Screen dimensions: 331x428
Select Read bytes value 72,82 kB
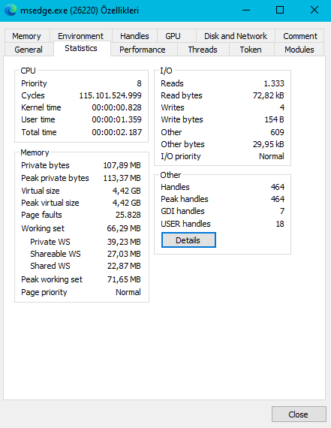tap(269, 95)
